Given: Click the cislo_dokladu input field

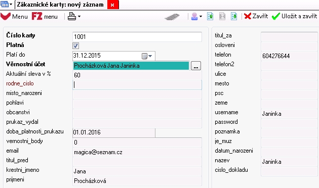Looking at the screenshot, I should point(289,171).
